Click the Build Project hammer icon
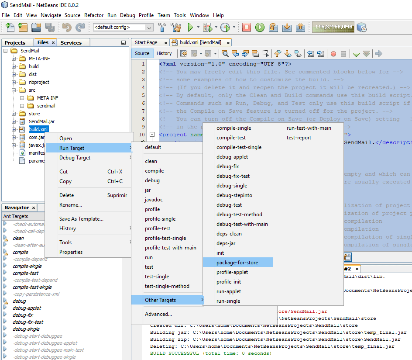 pyautogui.click(x=162, y=27)
